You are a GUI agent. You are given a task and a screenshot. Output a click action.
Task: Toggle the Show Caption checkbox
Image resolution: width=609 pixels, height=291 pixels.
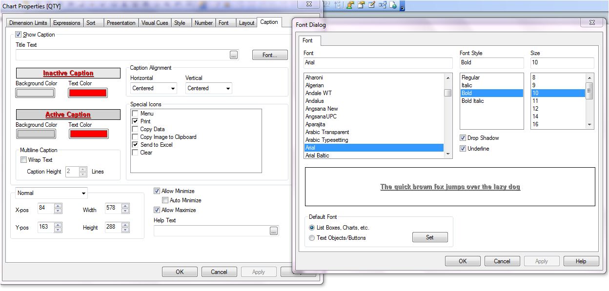[19, 35]
